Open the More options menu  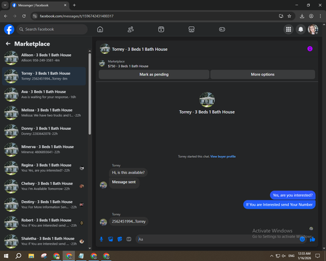tap(263, 74)
